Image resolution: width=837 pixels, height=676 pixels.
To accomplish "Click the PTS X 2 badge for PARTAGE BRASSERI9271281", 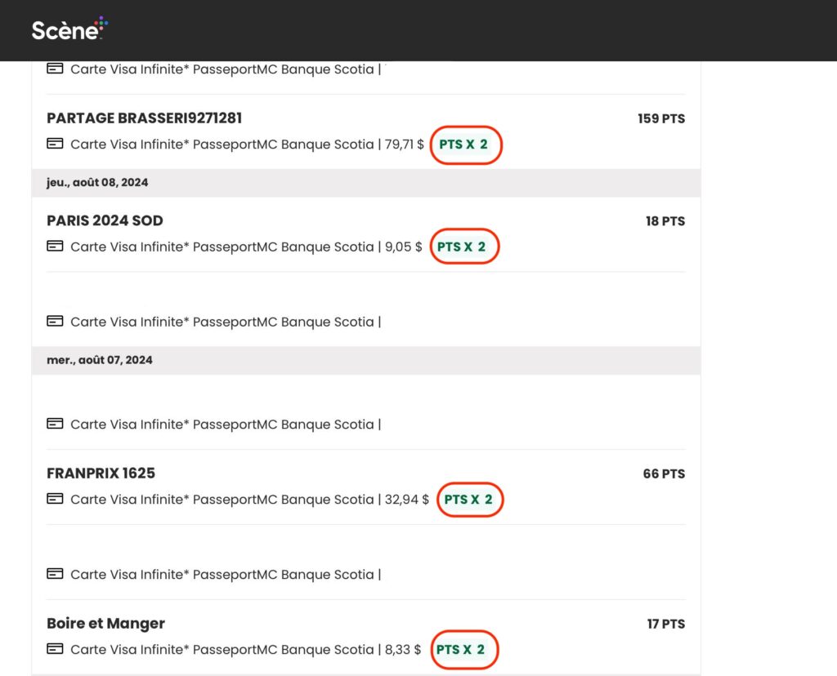I will tap(464, 145).
